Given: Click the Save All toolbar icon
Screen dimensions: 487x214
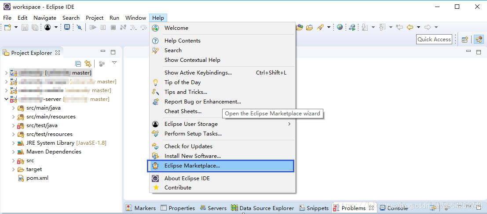Looking at the screenshot, I should point(35,27).
